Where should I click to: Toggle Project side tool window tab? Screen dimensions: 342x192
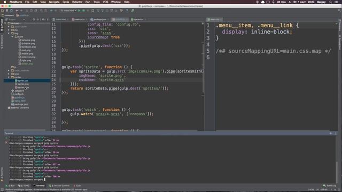(2, 25)
